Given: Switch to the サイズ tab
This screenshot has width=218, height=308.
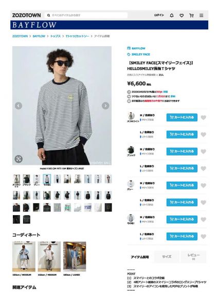Looking at the screenshot, I should point(167,257).
